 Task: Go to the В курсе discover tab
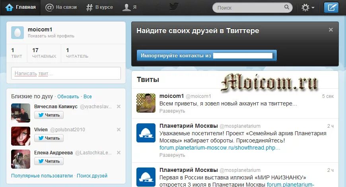coord(99,7)
